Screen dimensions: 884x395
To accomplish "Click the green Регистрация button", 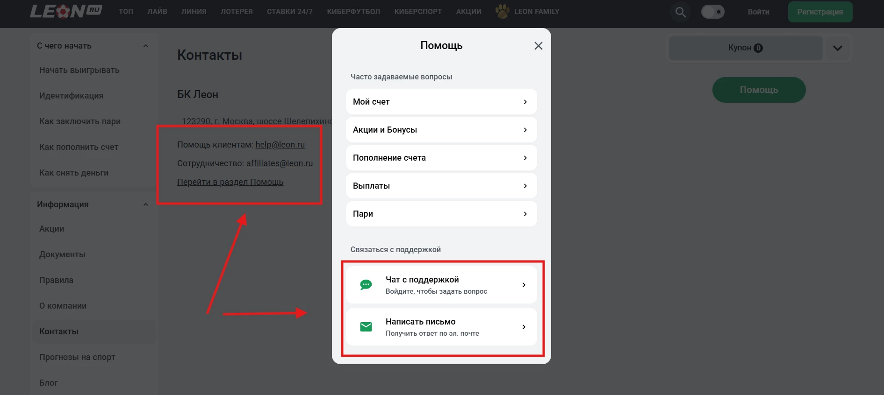I will click(820, 12).
